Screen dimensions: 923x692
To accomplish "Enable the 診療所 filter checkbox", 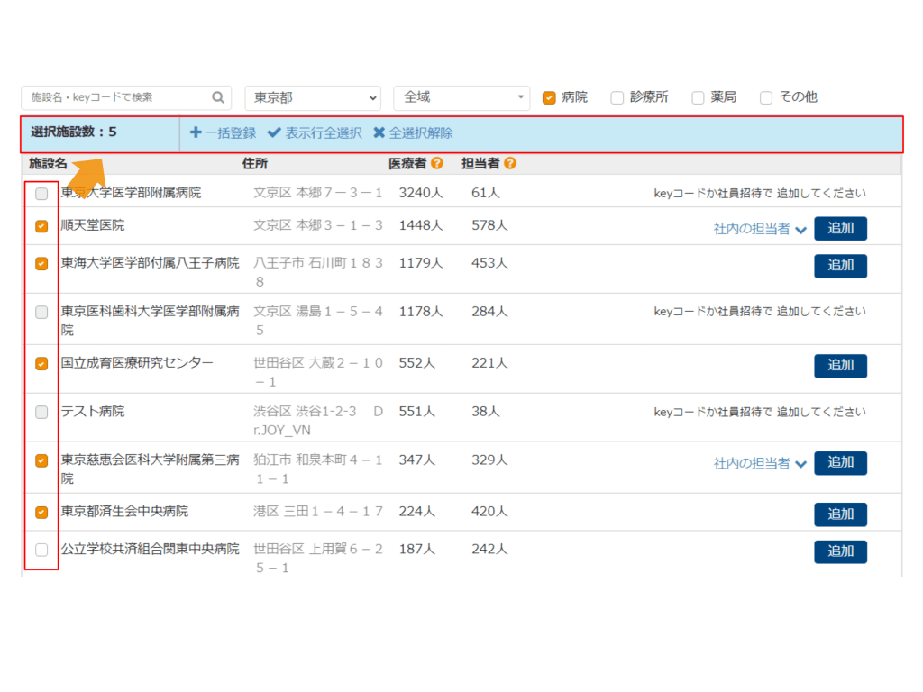I will (617, 97).
